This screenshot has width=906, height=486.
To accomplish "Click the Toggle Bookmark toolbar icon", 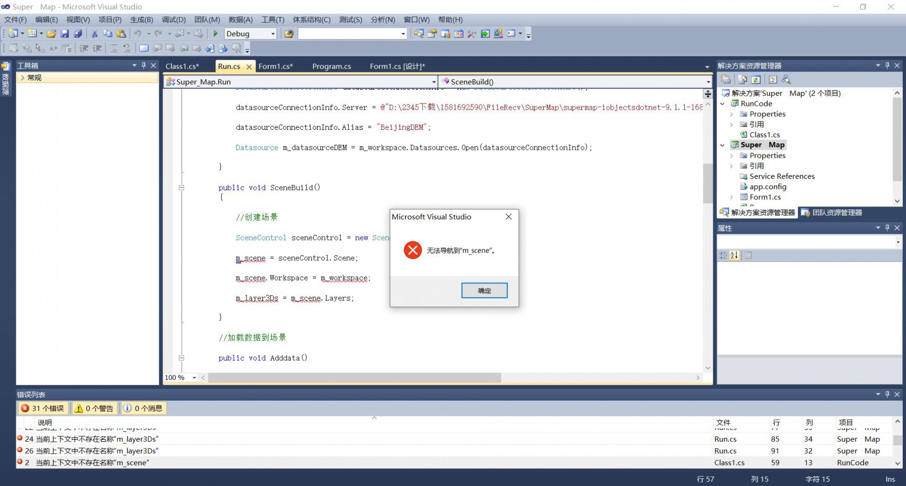I will pyautogui.click(x=144, y=48).
